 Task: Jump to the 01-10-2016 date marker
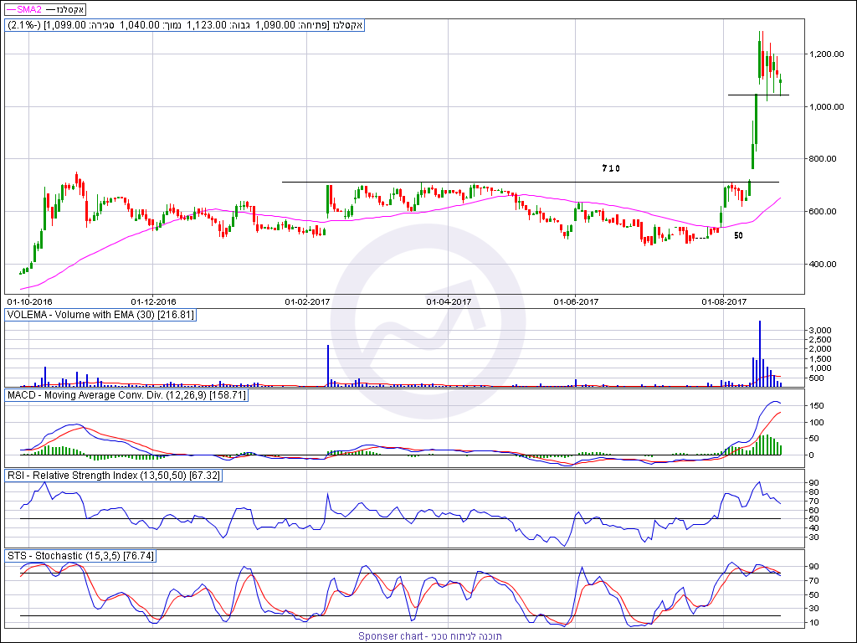coord(29,301)
